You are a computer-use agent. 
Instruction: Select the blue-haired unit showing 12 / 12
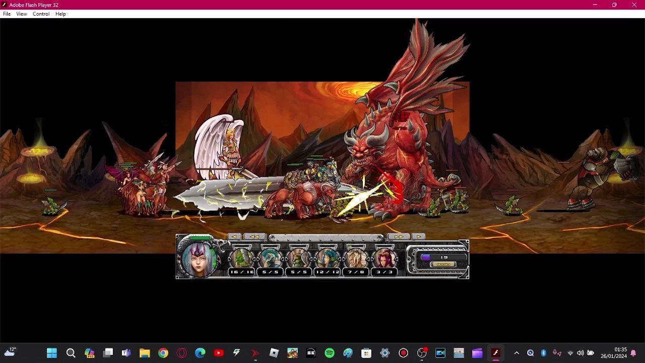[x=328, y=259]
